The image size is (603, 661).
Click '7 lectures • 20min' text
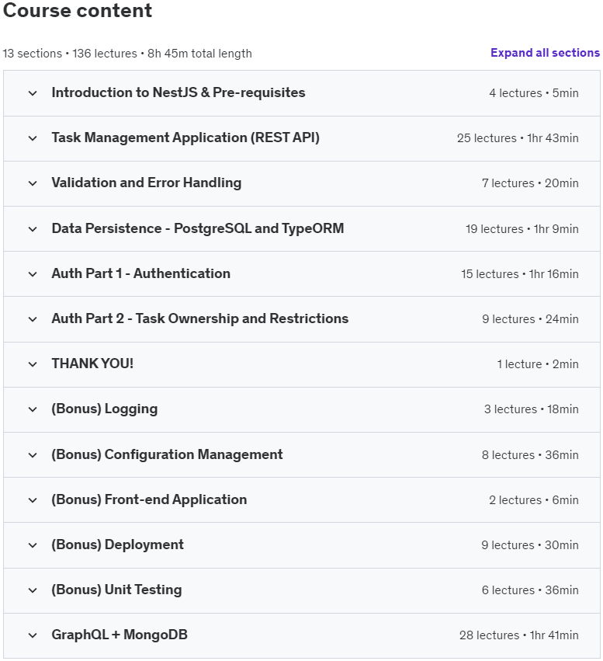[530, 183]
